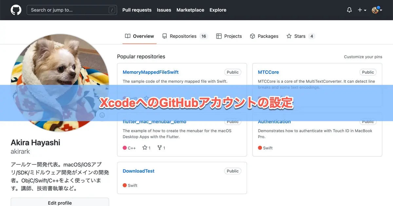Open the plus create-new dropdown
This screenshot has width=393, height=206.
[x=362, y=10]
